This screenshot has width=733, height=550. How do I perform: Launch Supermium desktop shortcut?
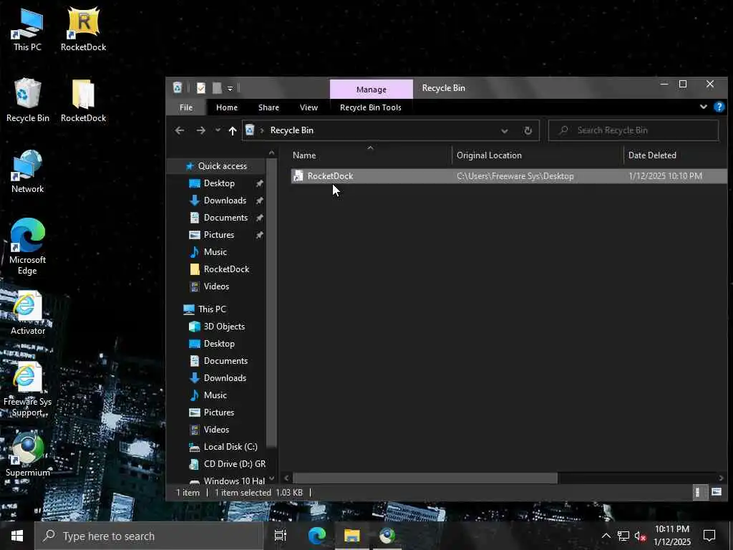coord(27,455)
